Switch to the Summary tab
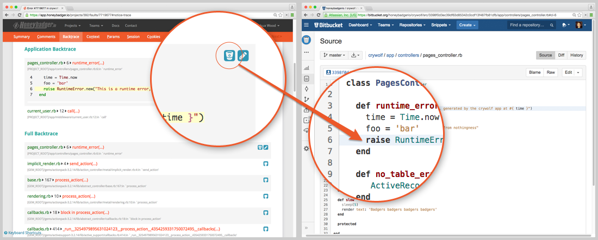The height and width of the screenshot is (240, 598). 21,36
